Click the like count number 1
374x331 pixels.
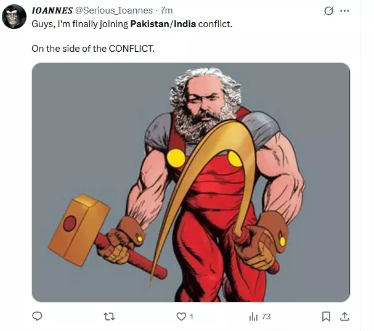[191, 317]
